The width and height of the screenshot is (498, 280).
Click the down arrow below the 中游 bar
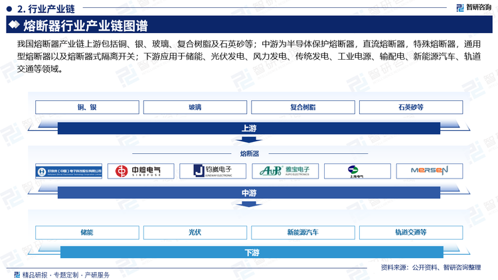pyautogui.click(x=249, y=204)
